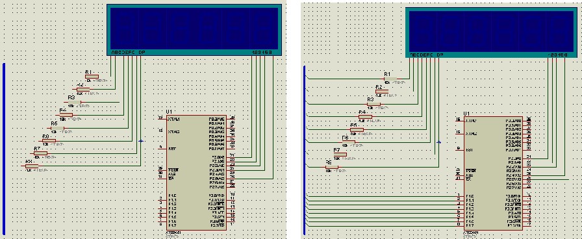Select unconnected resistor R7 in right schematic
The width and height of the screenshot is (582, 239).
[x=340, y=155]
